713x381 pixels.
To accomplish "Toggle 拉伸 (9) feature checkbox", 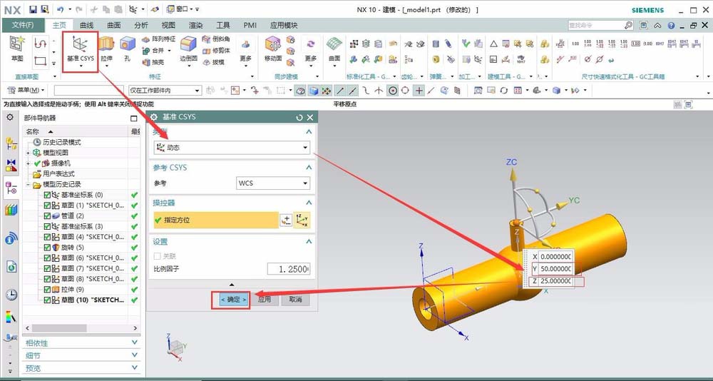I will click(x=47, y=290).
